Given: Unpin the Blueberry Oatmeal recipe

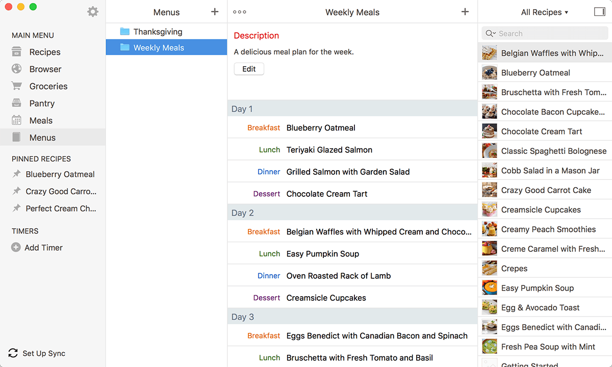Looking at the screenshot, I should point(16,174).
